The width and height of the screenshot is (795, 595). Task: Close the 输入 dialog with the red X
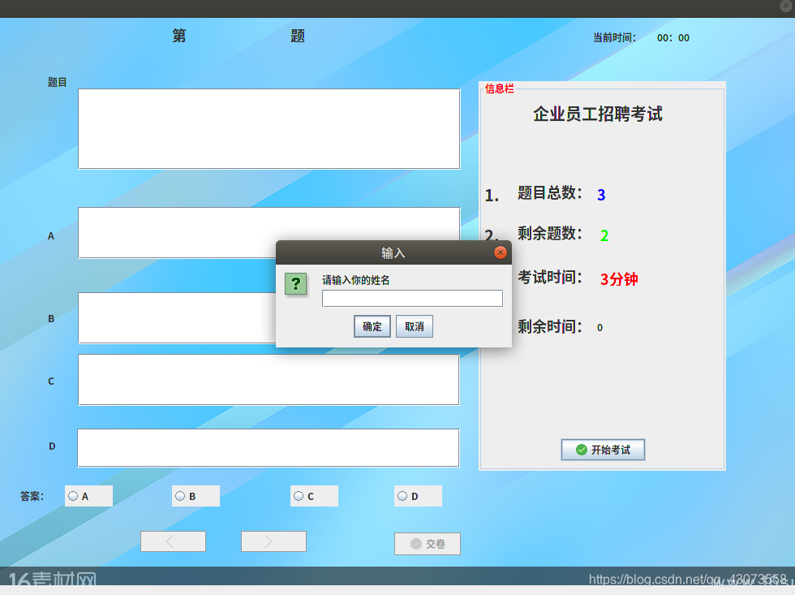coord(500,252)
